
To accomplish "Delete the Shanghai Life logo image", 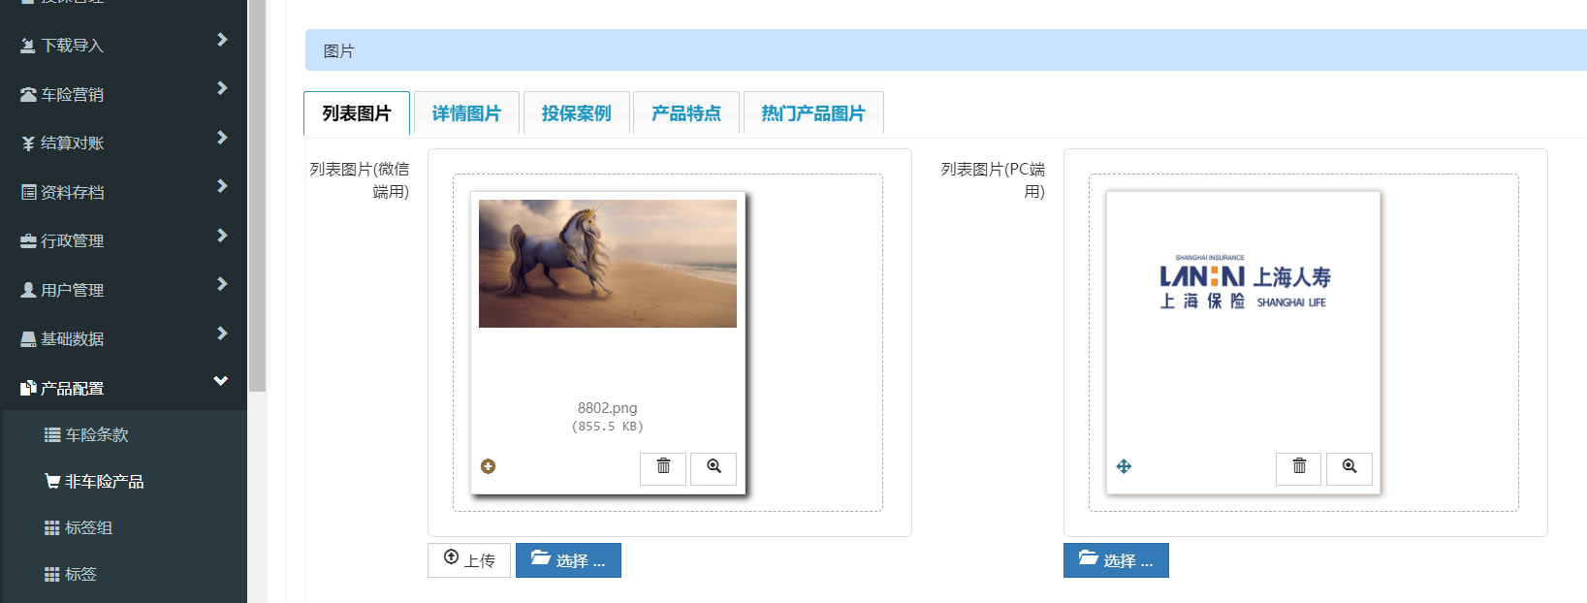I will pyautogui.click(x=1299, y=468).
